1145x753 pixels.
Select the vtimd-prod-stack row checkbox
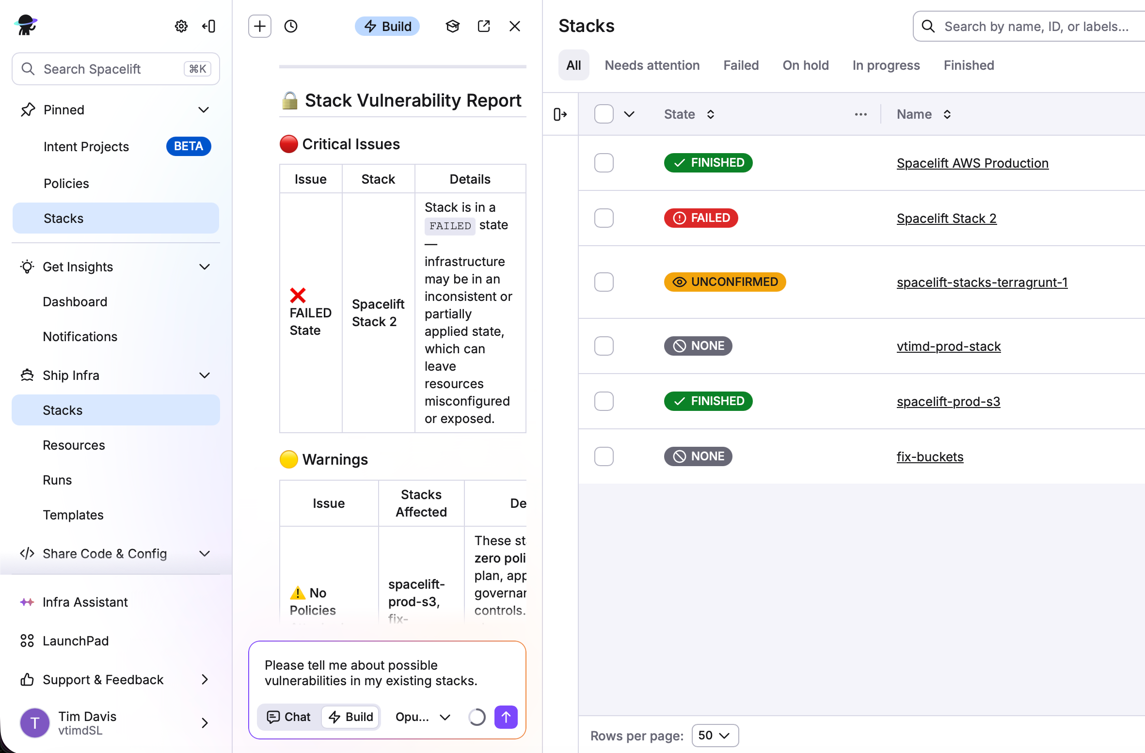tap(604, 346)
